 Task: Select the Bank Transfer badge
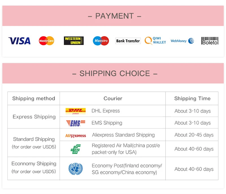128,41
